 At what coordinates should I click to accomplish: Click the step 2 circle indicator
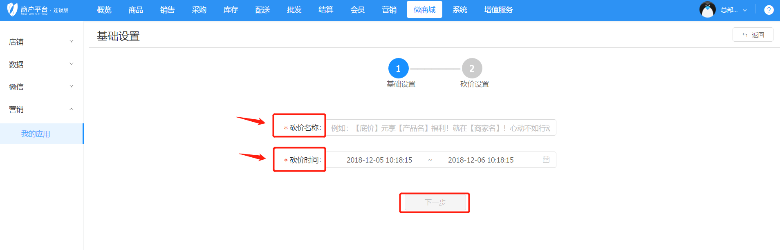pos(472,69)
